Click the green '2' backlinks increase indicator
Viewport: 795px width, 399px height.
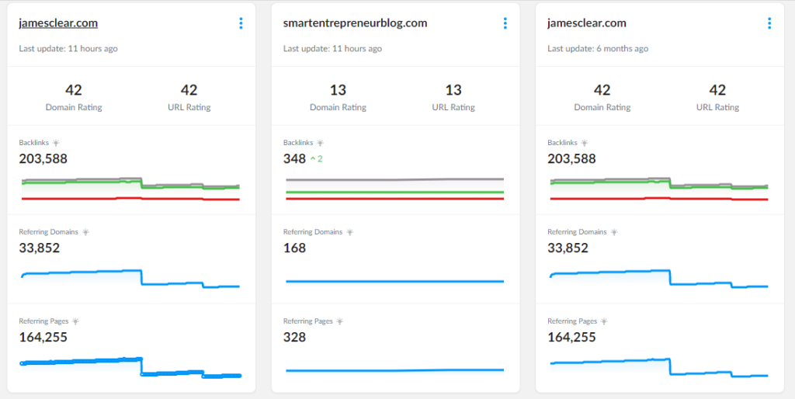pos(317,159)
